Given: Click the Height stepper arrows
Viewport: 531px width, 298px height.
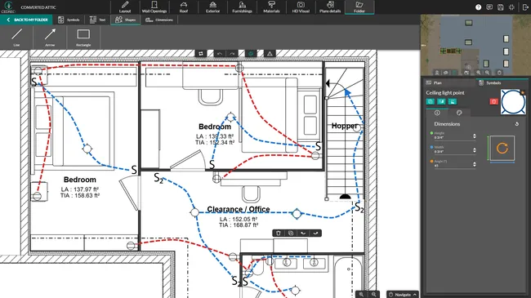Looking at the screenshot, I should point(475,136).
